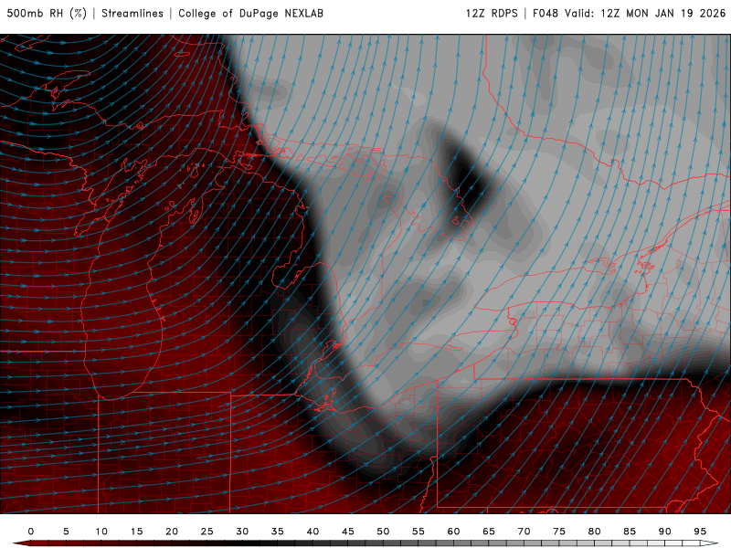Click the '70' label on color scale
The image size is (731, 548).
click(524, 532)
